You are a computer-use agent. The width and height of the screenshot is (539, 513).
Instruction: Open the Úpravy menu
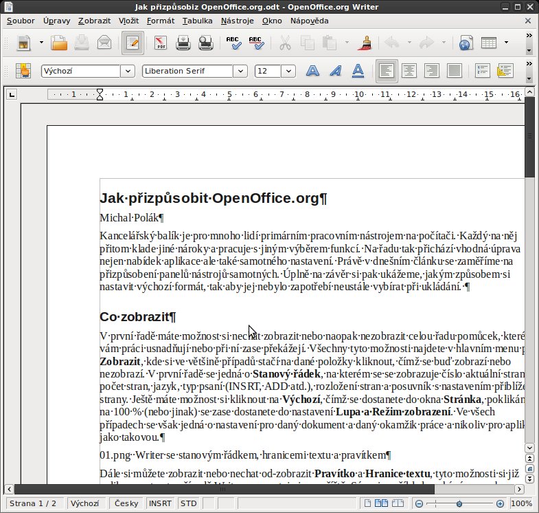57,21
